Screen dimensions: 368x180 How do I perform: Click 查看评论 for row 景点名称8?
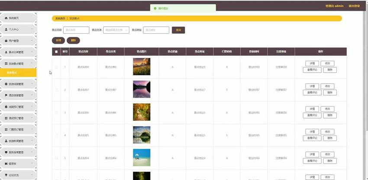coord(312,70)
